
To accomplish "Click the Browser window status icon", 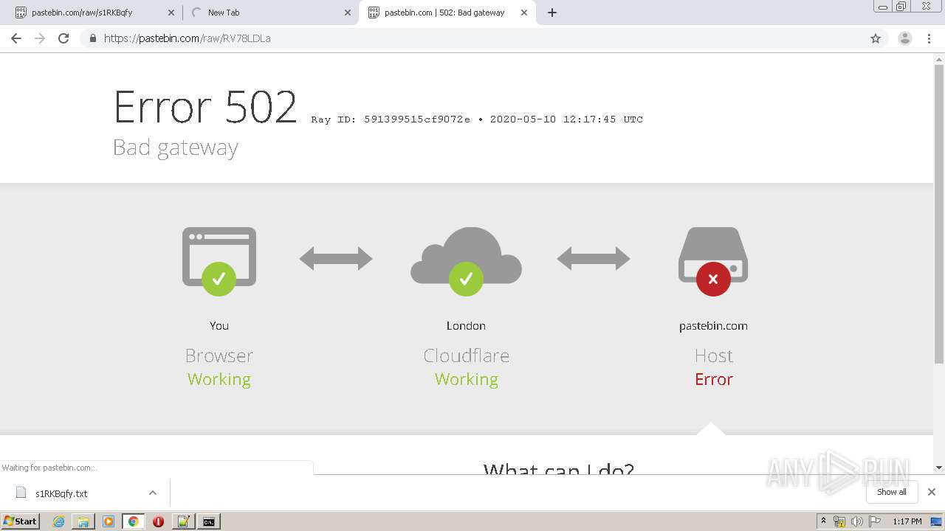I will coord(219,261).
